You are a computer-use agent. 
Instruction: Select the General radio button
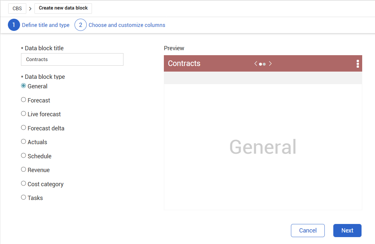(23, 86)
